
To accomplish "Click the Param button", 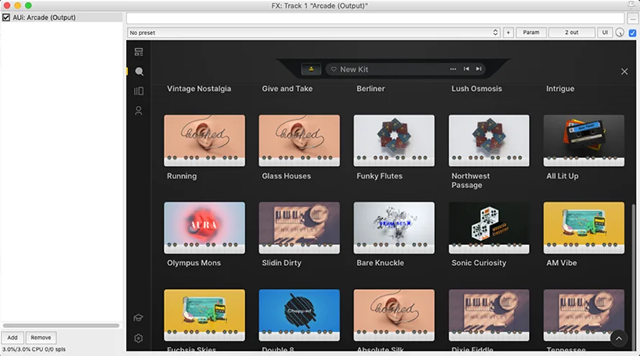I will coord(531,32).
